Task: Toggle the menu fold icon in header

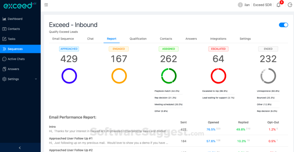Action: pyautogui.click(x=46, y=5)
